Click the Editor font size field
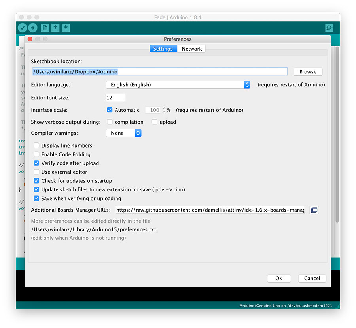This screenshot has width=356, height=328. pos(116,97)
